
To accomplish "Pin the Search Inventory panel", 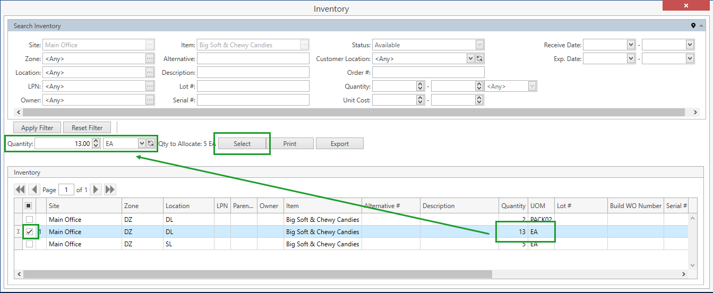I will (x=693, y=26).
